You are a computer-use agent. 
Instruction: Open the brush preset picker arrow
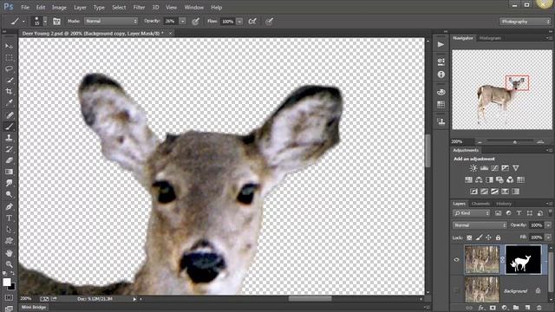click(45, 21)
